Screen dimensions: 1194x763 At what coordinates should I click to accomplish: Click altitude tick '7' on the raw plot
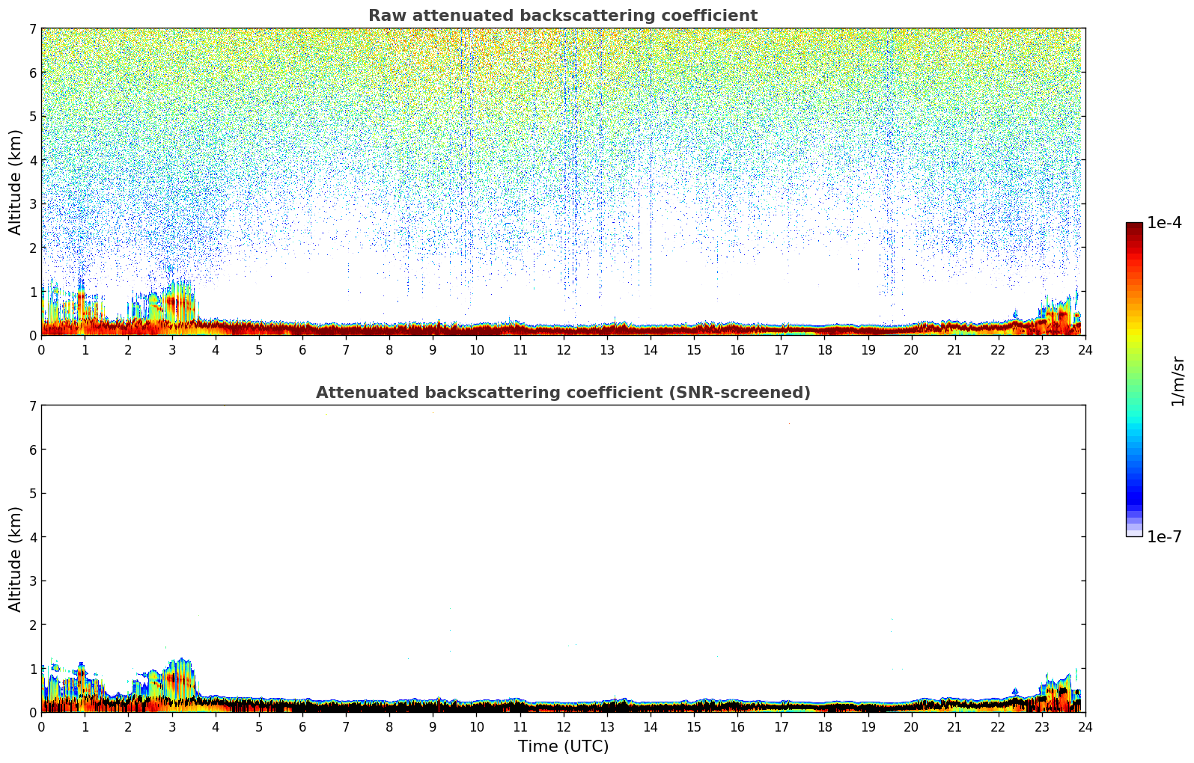click(32, 28)
